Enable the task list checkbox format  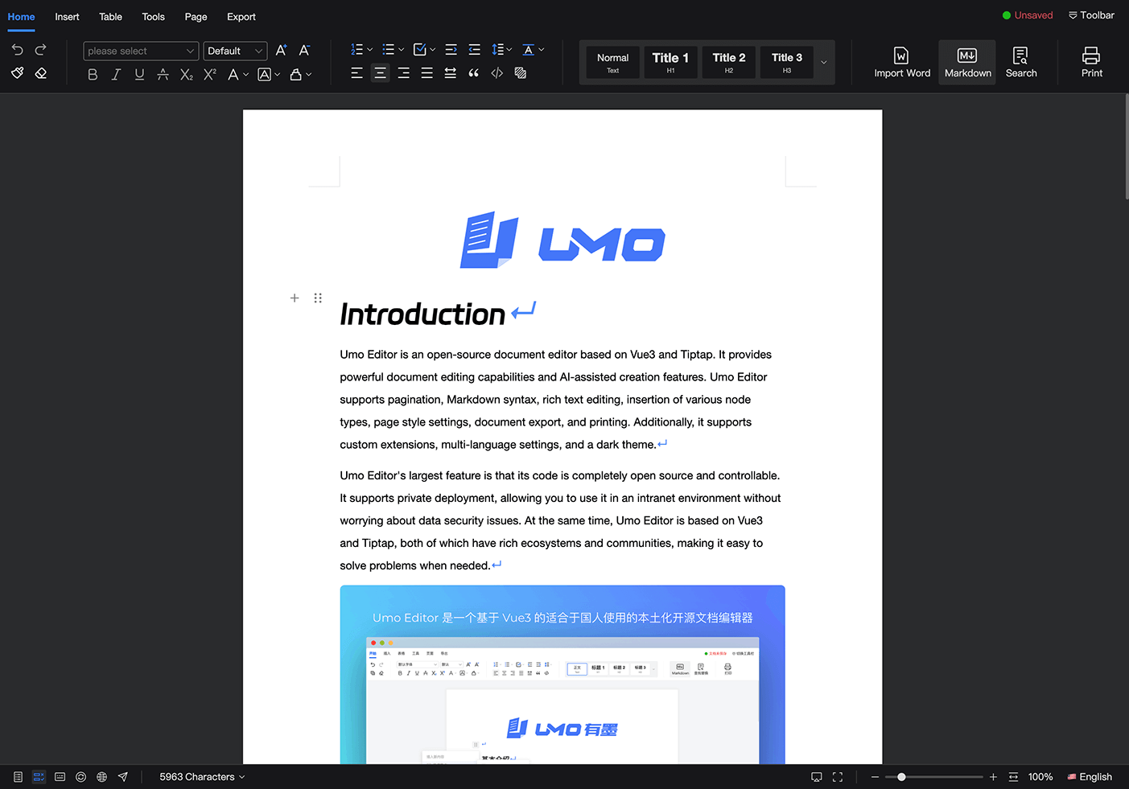click(x=420, y=49)
